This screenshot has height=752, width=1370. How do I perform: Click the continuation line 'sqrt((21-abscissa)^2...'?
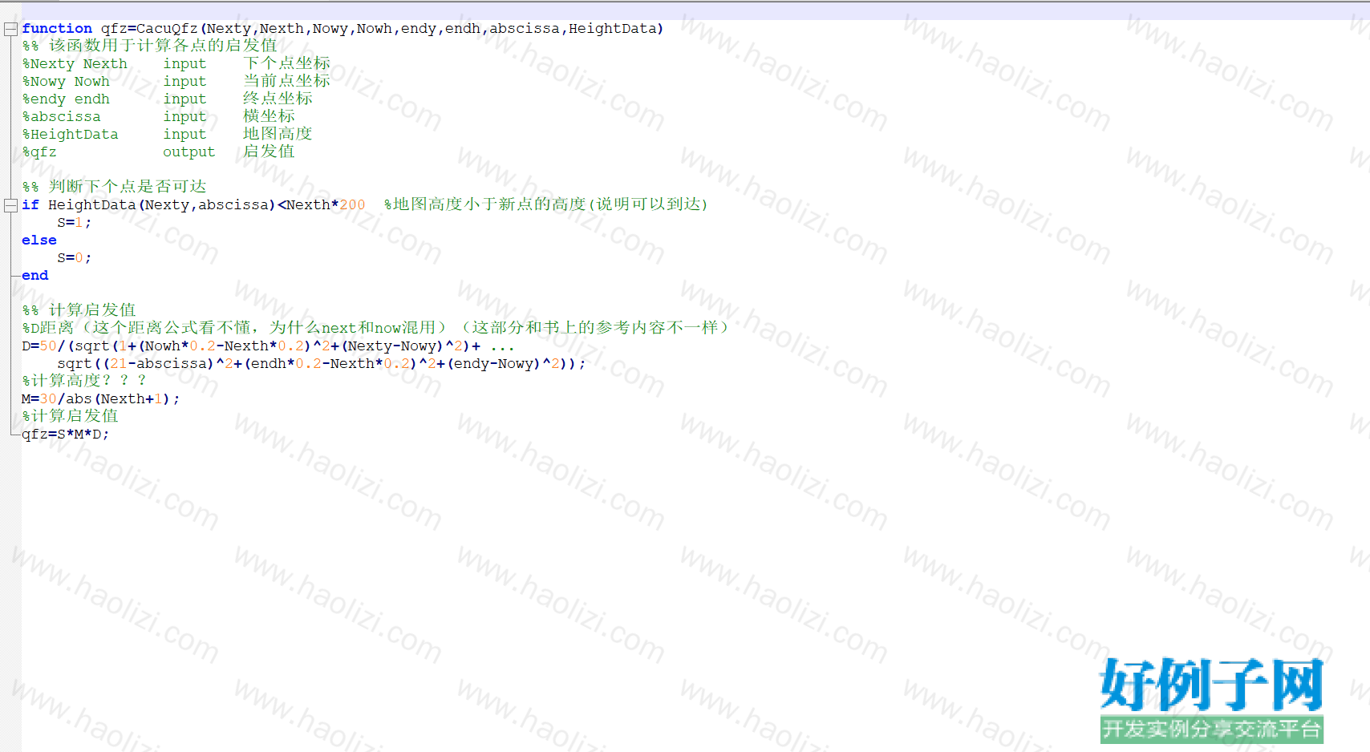[322, 363]
